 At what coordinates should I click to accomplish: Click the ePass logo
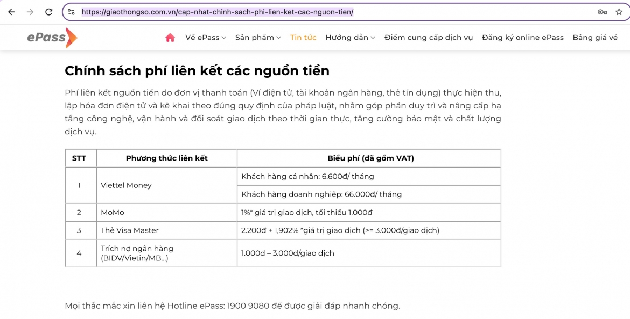coord(52,38)
